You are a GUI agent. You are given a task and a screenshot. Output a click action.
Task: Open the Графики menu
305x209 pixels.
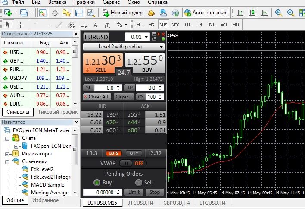point(84,2)
